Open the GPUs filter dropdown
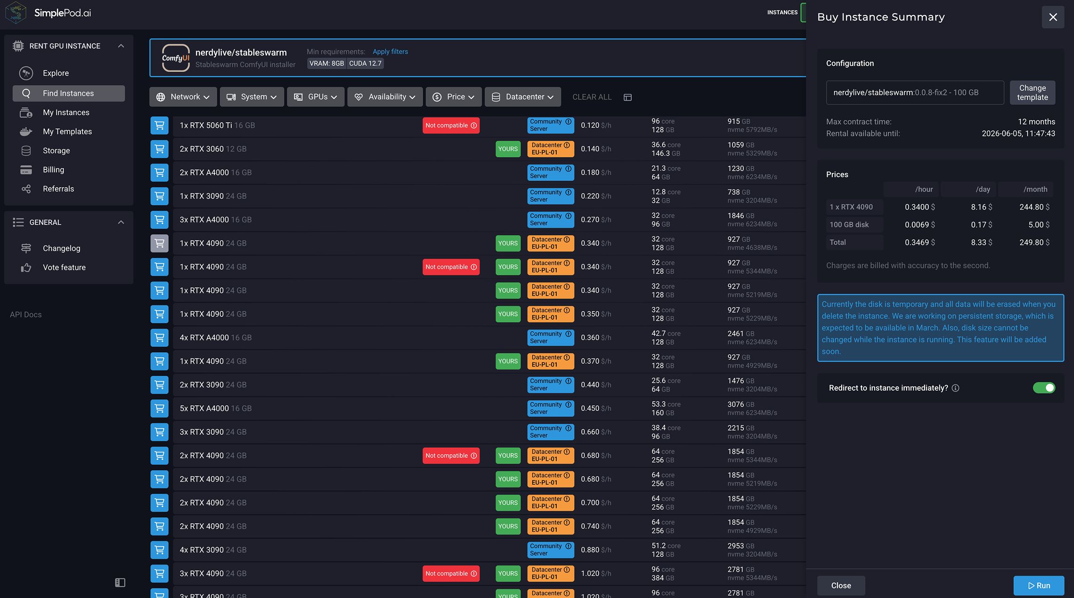This screenshot has width=1074, height=598. [x=316, y=97]
